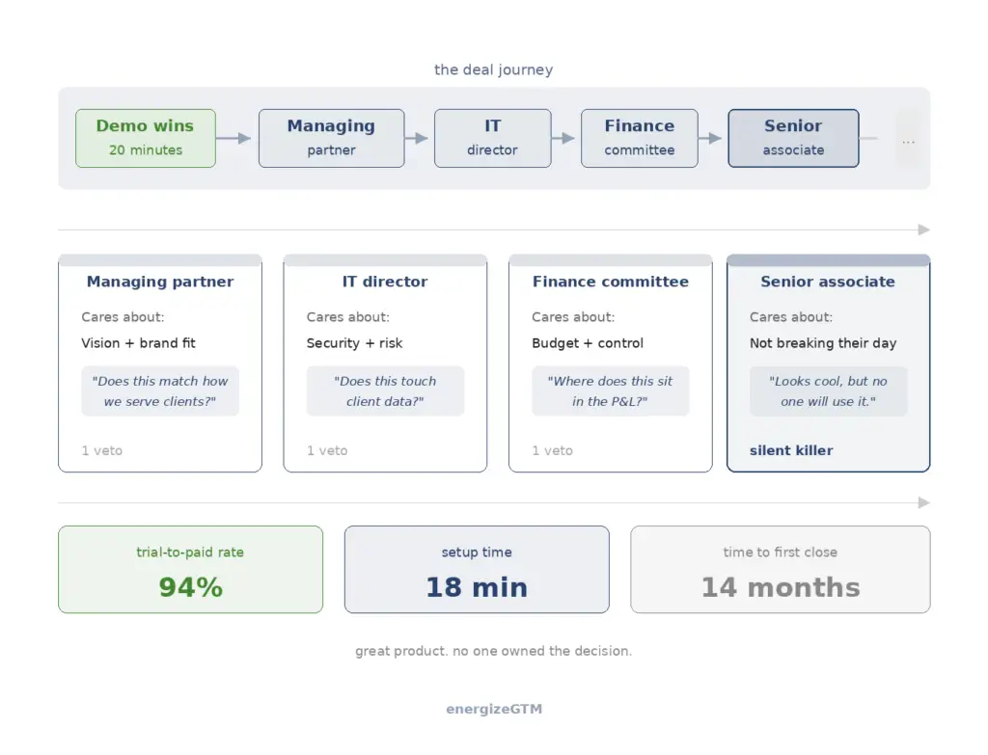Open the IT director card heading
988x755 pixels.
(x=385, y=282)
